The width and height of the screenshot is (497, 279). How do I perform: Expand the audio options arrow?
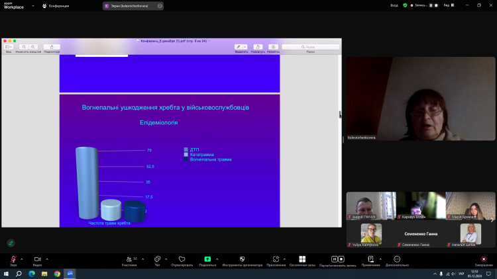[22, 259]
